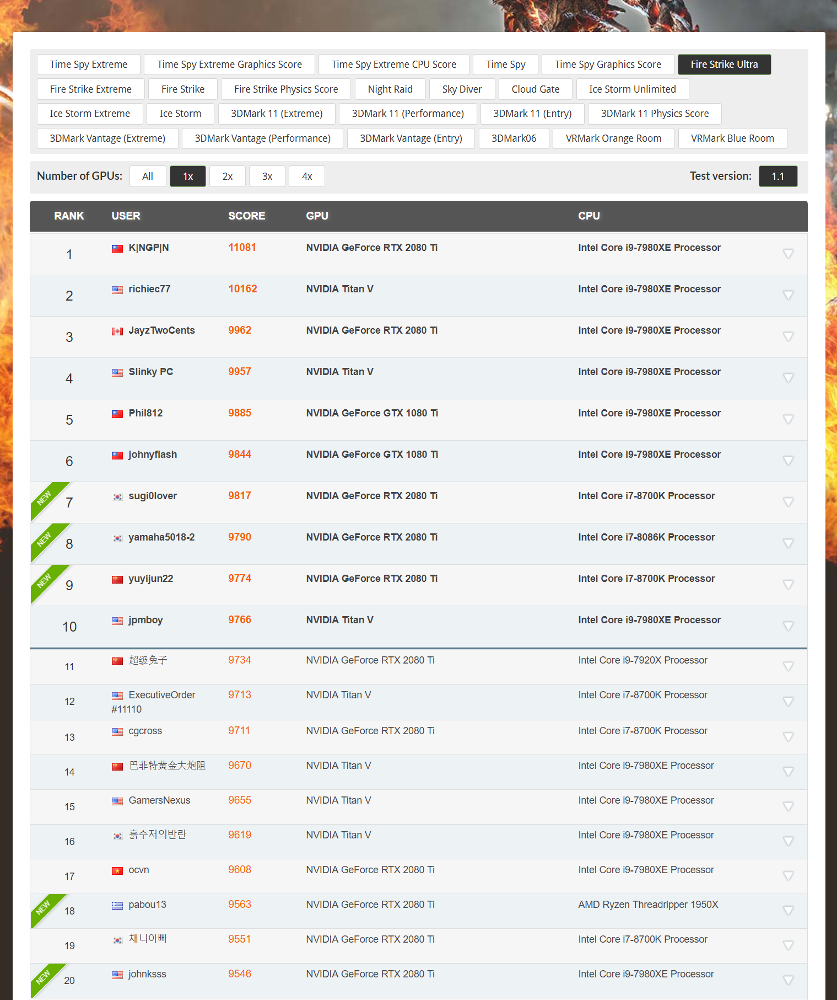837x1000 pixels.
Task: Click the China flag beside yuyijun22
Action: point(117,580)
